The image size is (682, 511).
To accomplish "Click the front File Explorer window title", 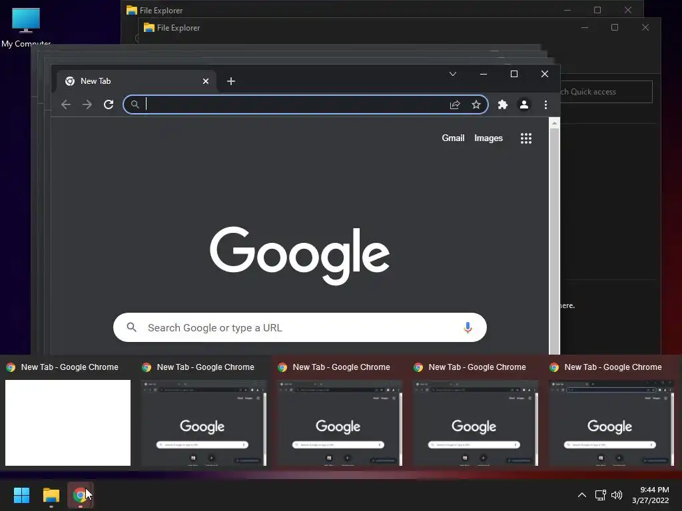I will pos(178,27).
